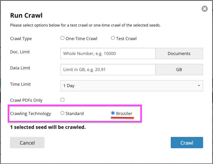The image size is (213, 164).
Task: Click the Data Limit label
Action: tap(20, 68)
